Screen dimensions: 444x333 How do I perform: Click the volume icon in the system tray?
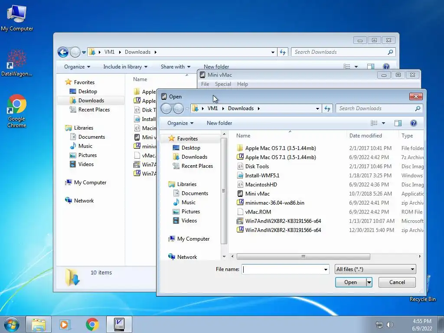(x=390, y=325)
